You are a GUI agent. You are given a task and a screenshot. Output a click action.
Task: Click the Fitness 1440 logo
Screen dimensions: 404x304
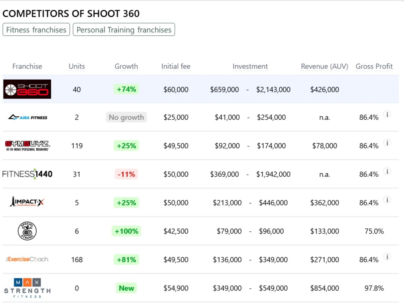(27, 174)
